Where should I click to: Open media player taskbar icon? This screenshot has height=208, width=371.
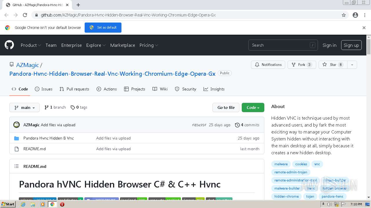click(43, 204)
